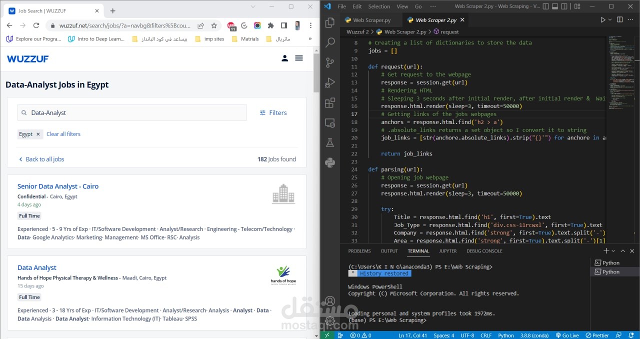Viewport: 640px width, 339px height.
Task: Open the Extensions view
Action: [330, 102]
